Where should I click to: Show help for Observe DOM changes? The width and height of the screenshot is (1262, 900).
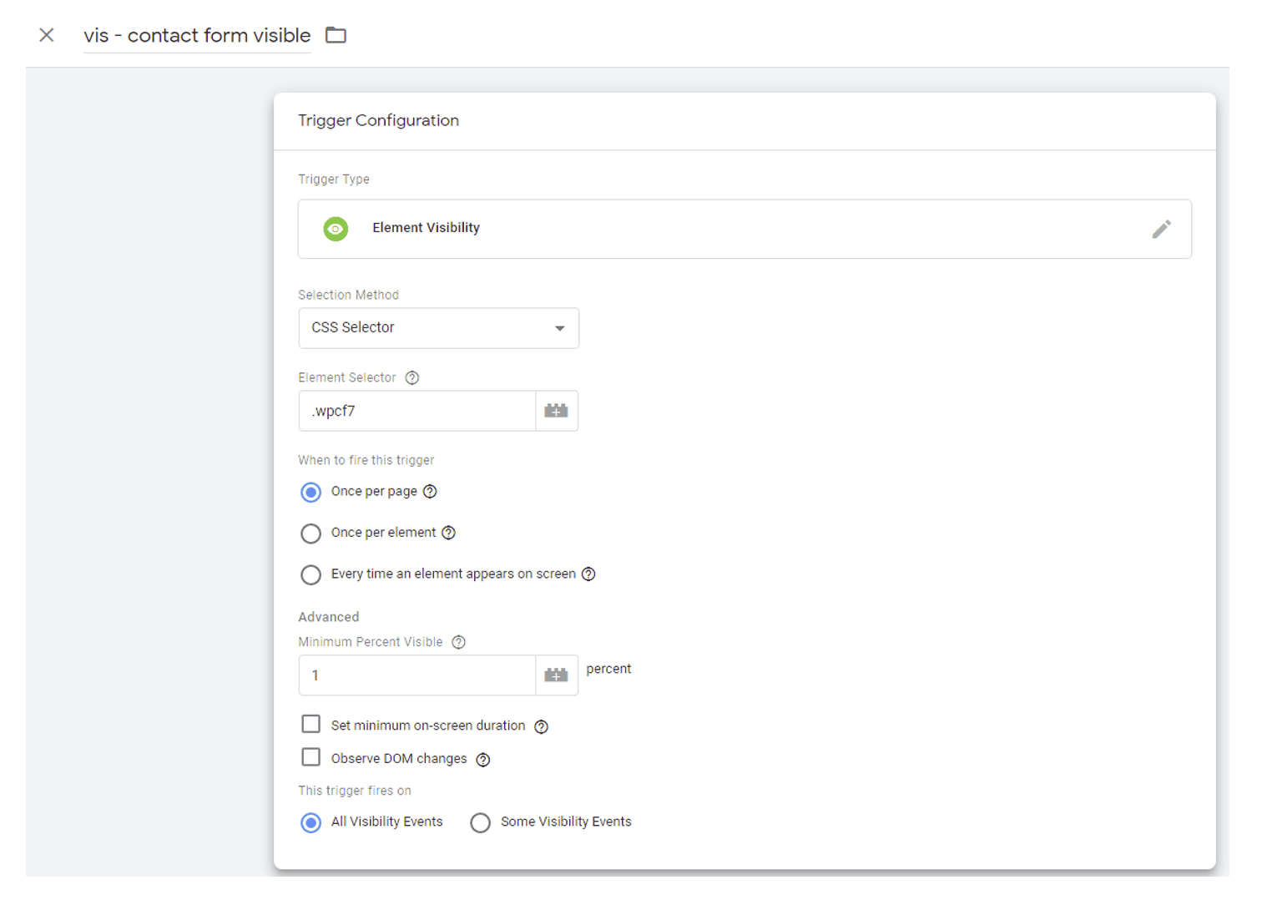point(482,760)
